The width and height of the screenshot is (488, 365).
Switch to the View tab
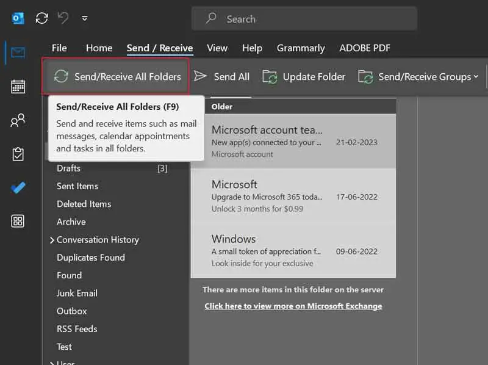point(217,48)
